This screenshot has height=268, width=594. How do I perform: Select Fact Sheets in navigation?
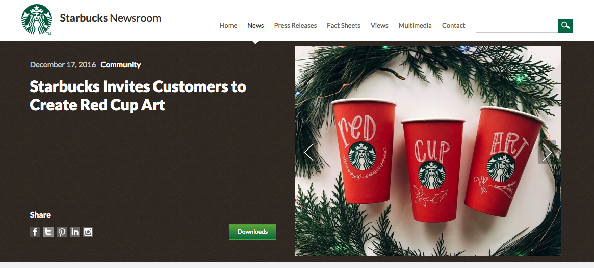pyautogui.click(x=344, y=26)
